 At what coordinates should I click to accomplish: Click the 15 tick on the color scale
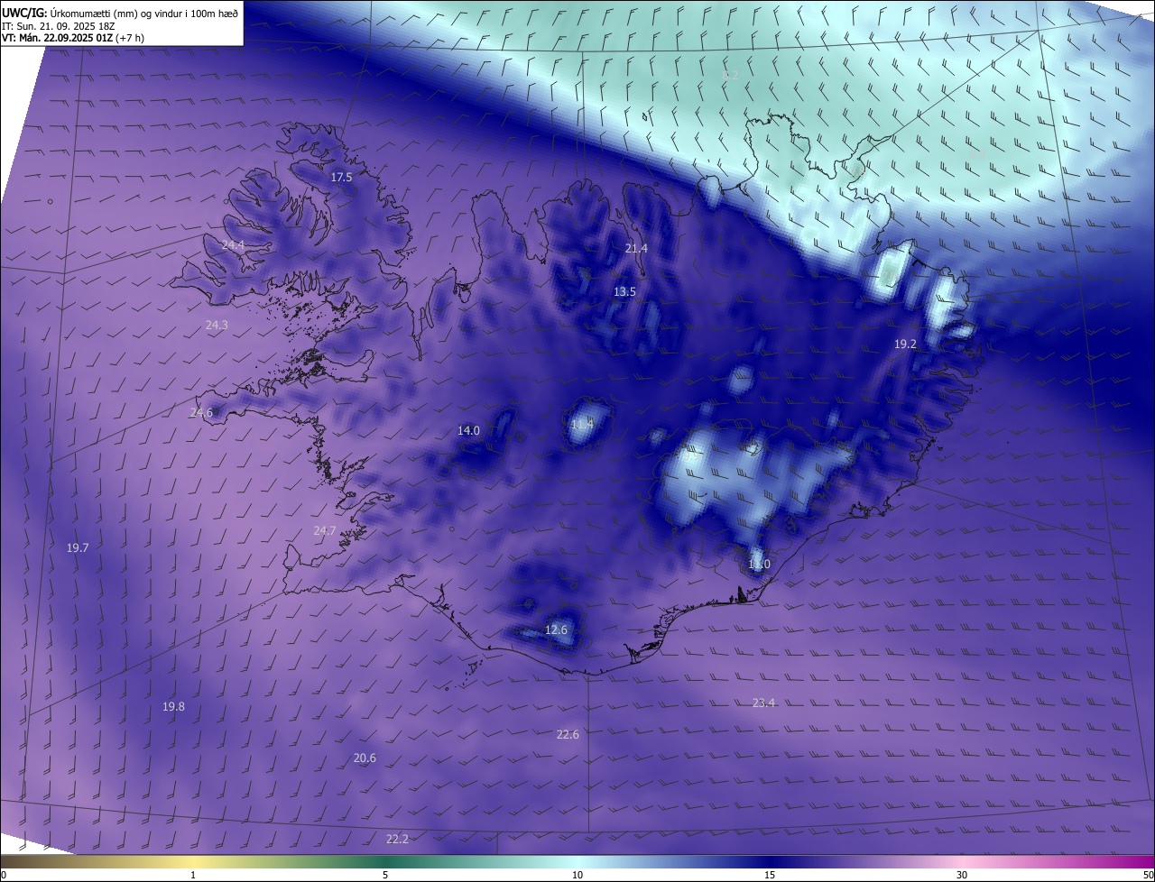pyautogui.click(x=770, y=875)
